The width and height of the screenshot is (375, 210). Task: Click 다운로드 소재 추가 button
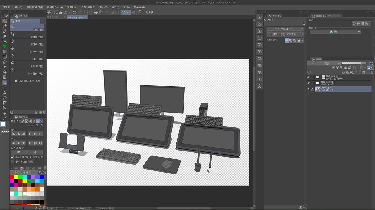tap(27, 81)
